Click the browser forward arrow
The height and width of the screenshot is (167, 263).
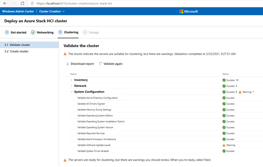point(14,3)
